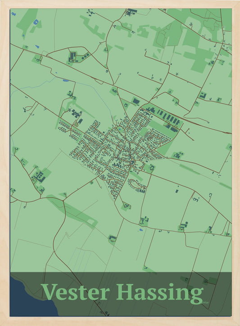This screenshot has width=240, height=326.
Task: Select the word "Hassing" in the title
Action: (x=160, y=293)
